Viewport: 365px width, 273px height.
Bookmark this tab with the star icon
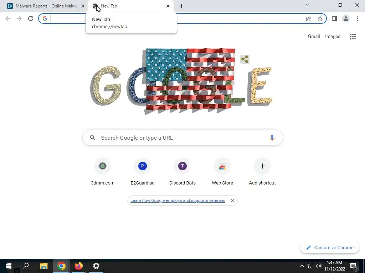[320, 18]
